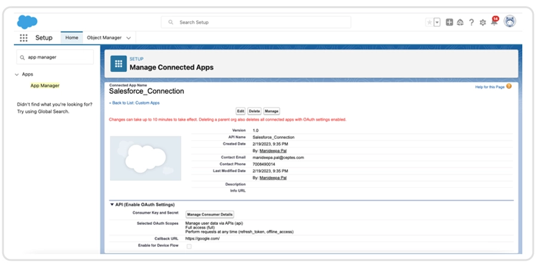538x266 pixels.
Task: Collapse the API (Enable OAuth Settings) section
Action: 112,204
